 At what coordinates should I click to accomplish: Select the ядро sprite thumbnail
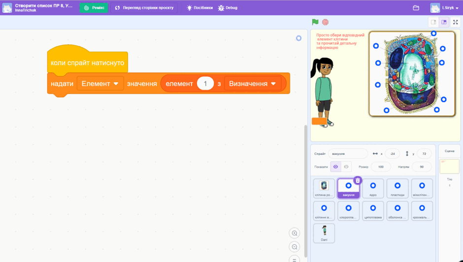(373, 189)
